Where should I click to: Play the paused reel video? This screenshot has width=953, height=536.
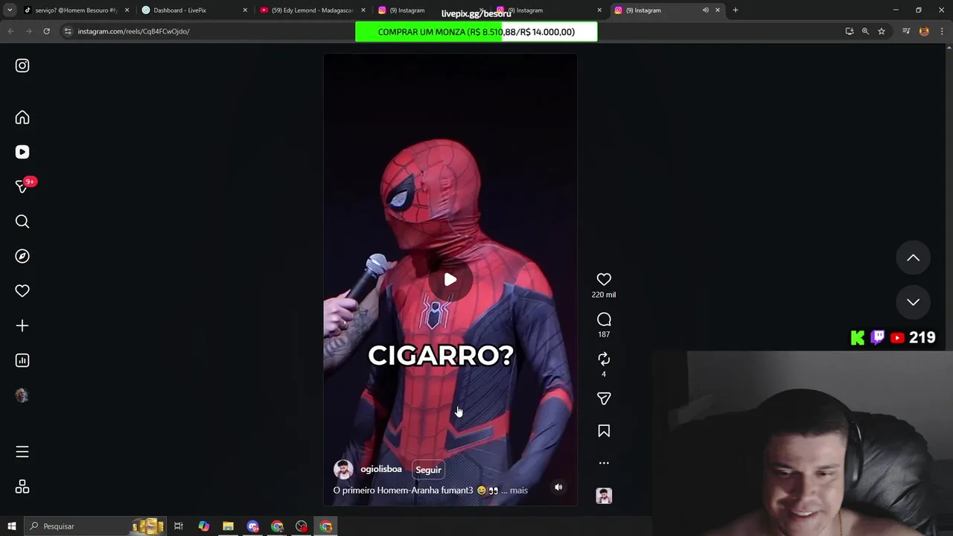tap(450, 280)
